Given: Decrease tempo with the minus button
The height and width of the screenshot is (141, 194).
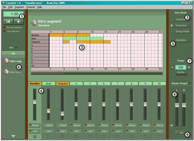Looking at the screenshot, I should point(172,68).
